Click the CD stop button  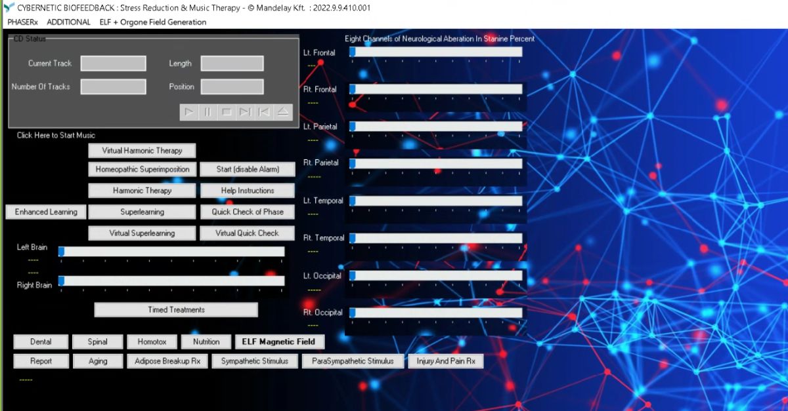coord(227,112)
